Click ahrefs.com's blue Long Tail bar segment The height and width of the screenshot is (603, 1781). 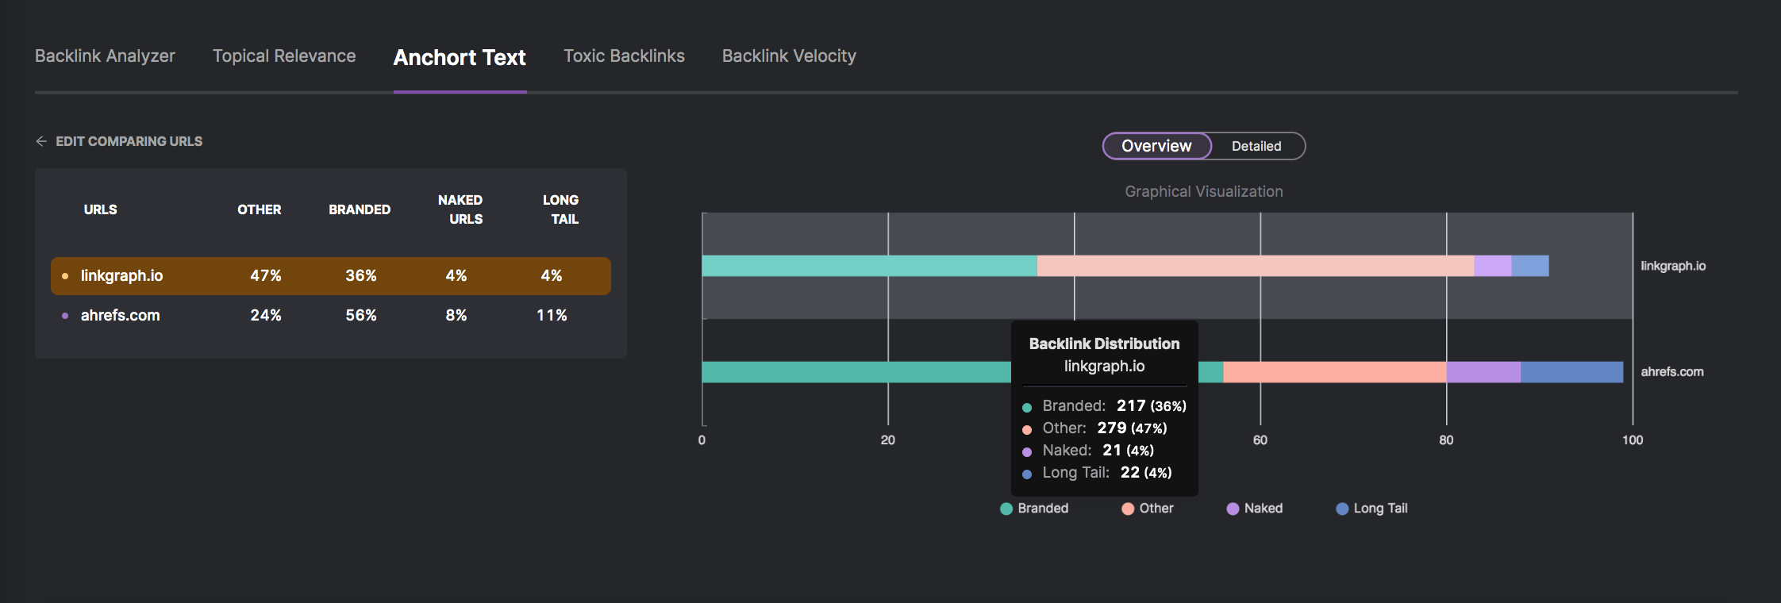[x=1572, y=372]
